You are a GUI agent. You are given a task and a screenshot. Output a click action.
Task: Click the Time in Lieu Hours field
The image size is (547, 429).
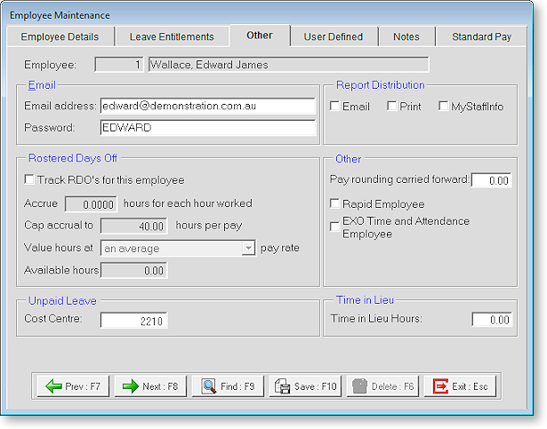pos(492,320)
